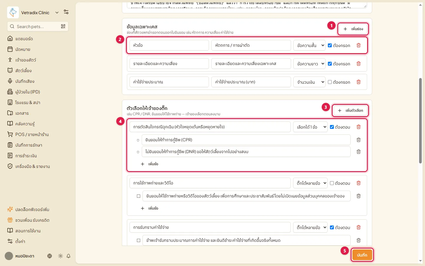Check ต้องตอบ for การใช้ภาพถ่ายและวิดีโอ group

tap(332, 183)
